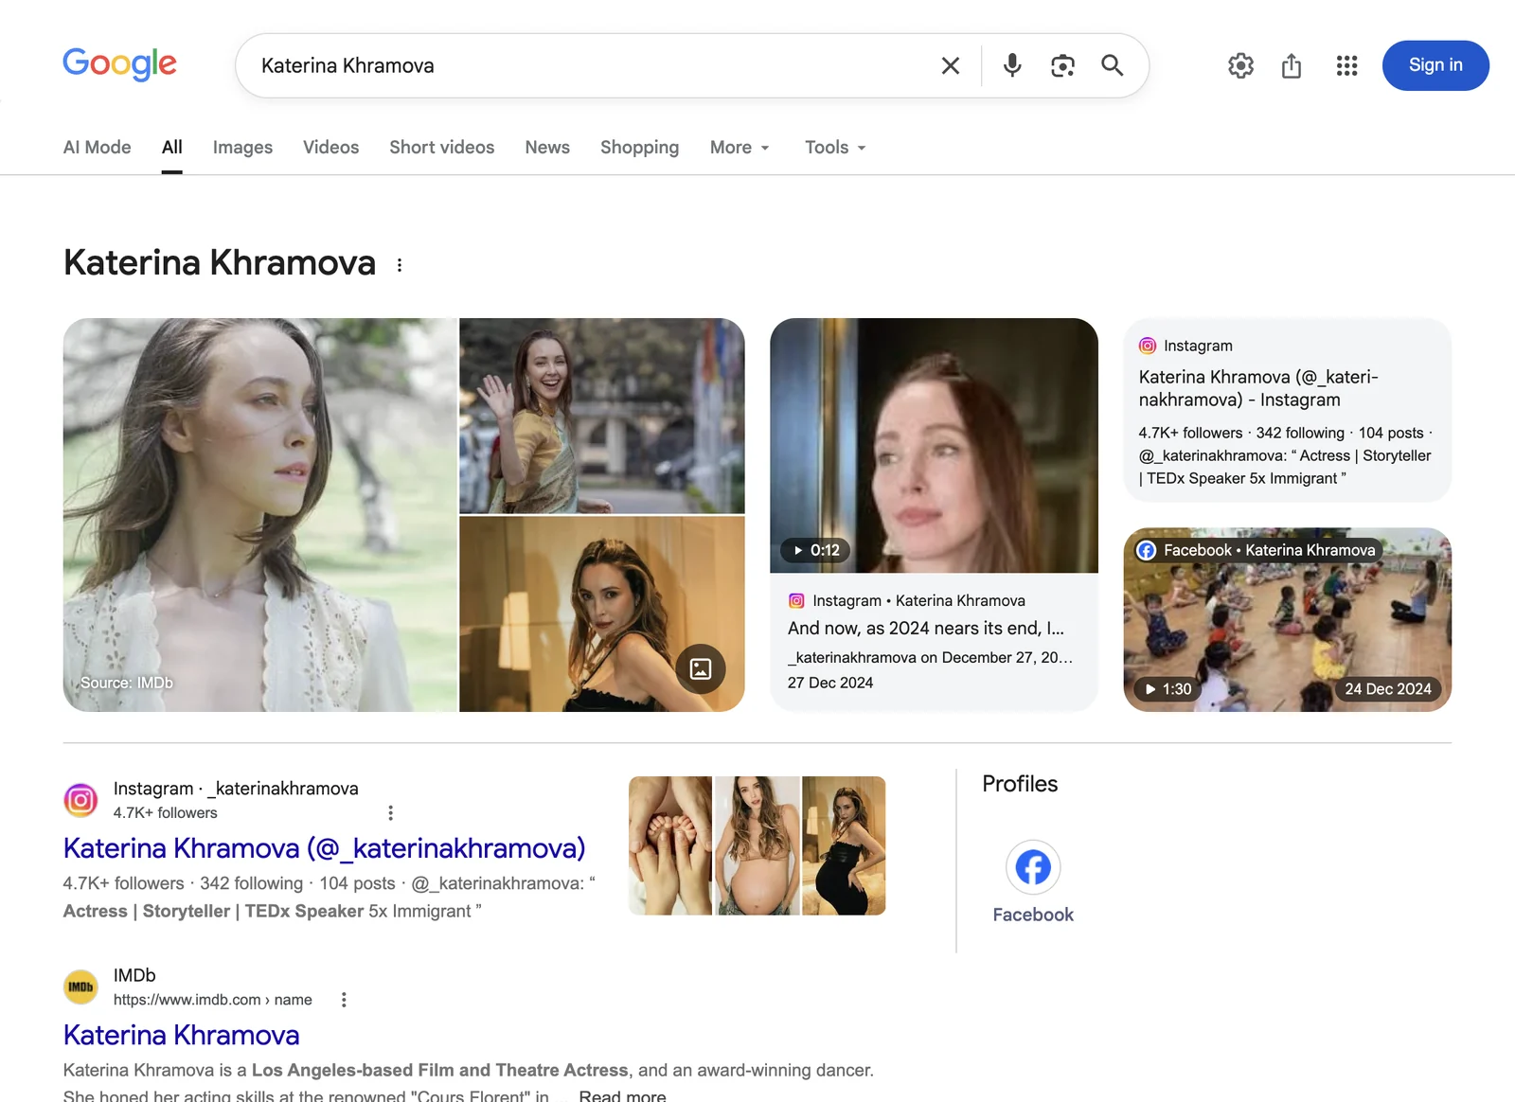Open Instagram profile card on right

click(x=1287, y=410)
